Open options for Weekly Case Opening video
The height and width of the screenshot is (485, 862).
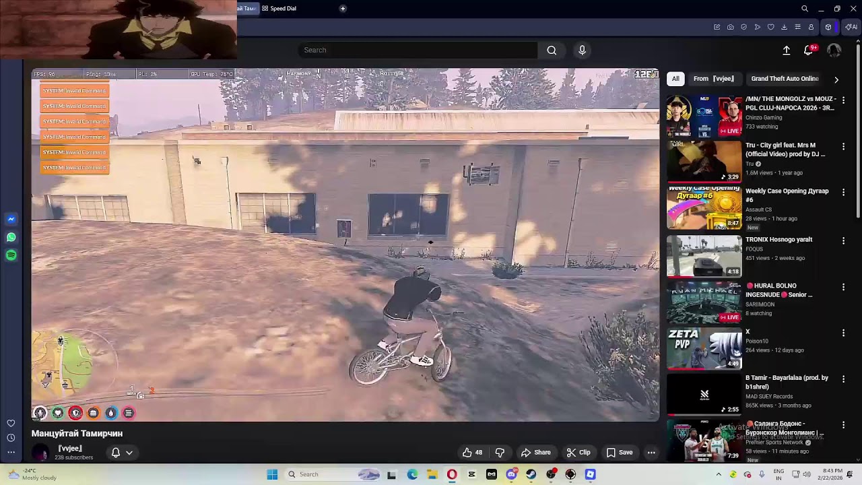[843, 192]
